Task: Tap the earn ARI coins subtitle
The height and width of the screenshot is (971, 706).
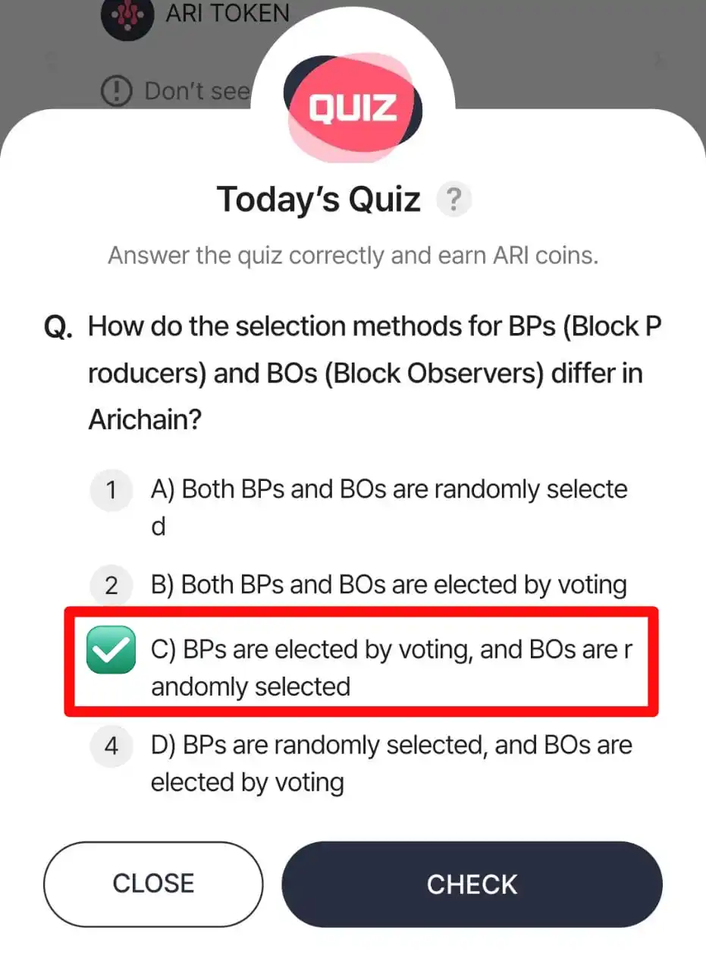Action: (x=353, y=255)
